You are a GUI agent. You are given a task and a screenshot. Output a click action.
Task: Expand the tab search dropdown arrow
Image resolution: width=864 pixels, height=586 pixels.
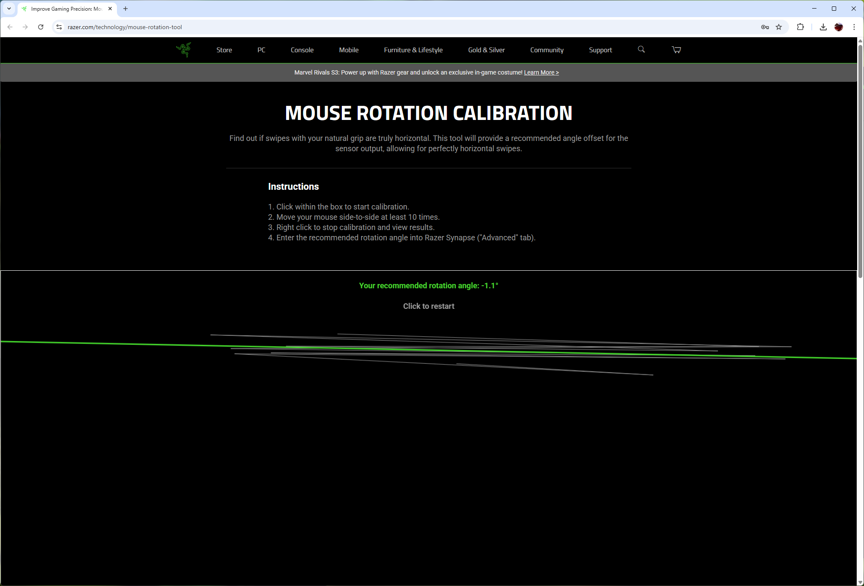(x=9, y=9)
